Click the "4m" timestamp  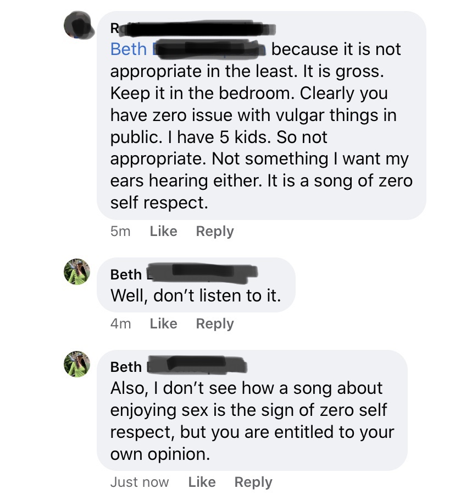coord(120,324)
